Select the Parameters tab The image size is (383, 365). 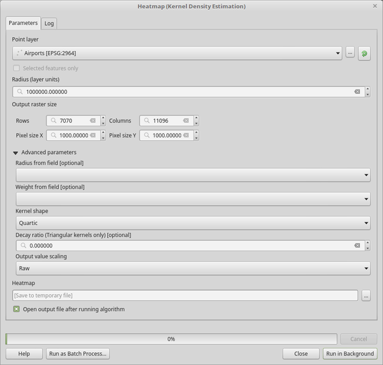23,23
